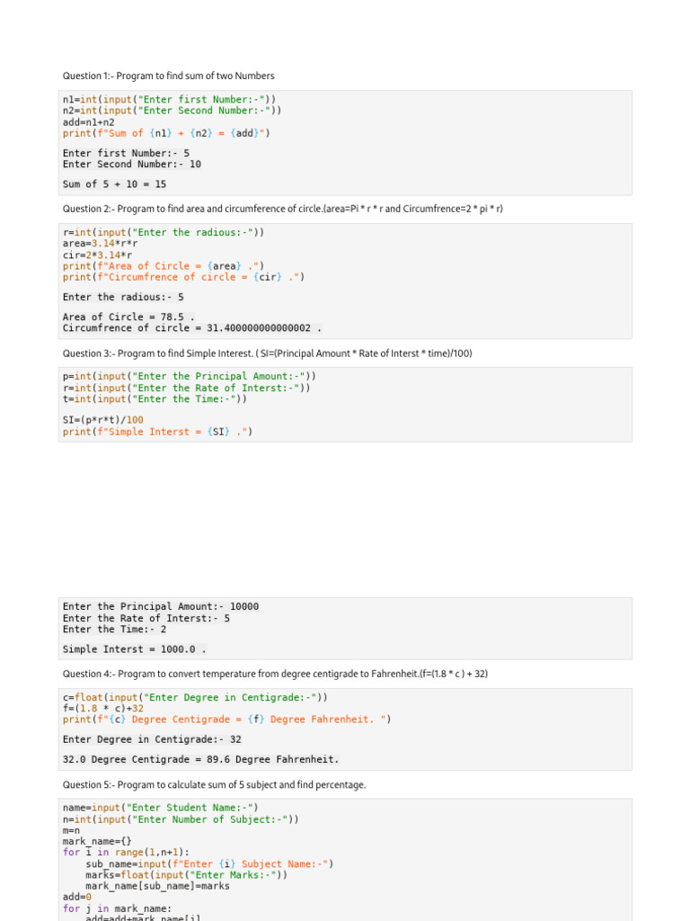Click the "Enter Second Number:- 10" output line
Image resolution: width=690 pixels, height=921 pixels.
132,165
